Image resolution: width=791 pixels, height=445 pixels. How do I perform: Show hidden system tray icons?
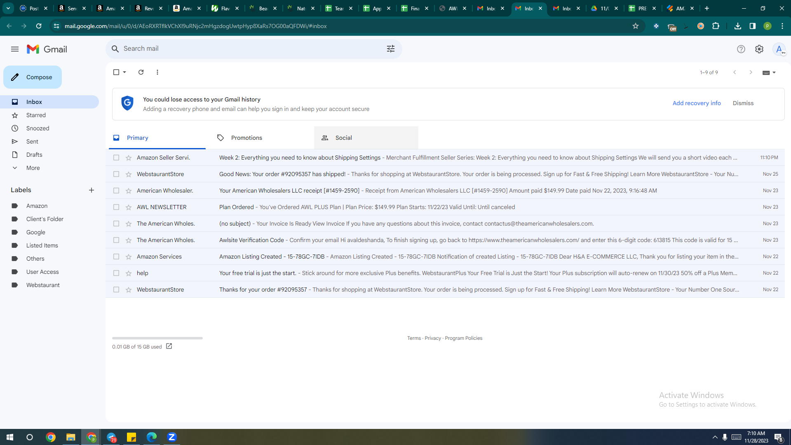[715, 437]
